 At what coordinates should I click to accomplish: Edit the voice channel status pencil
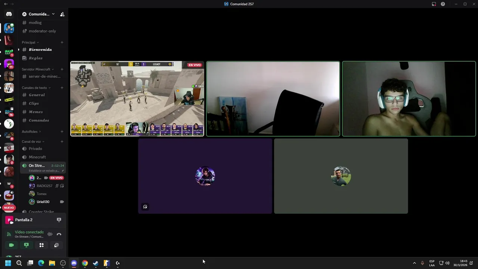coord(63,171)
